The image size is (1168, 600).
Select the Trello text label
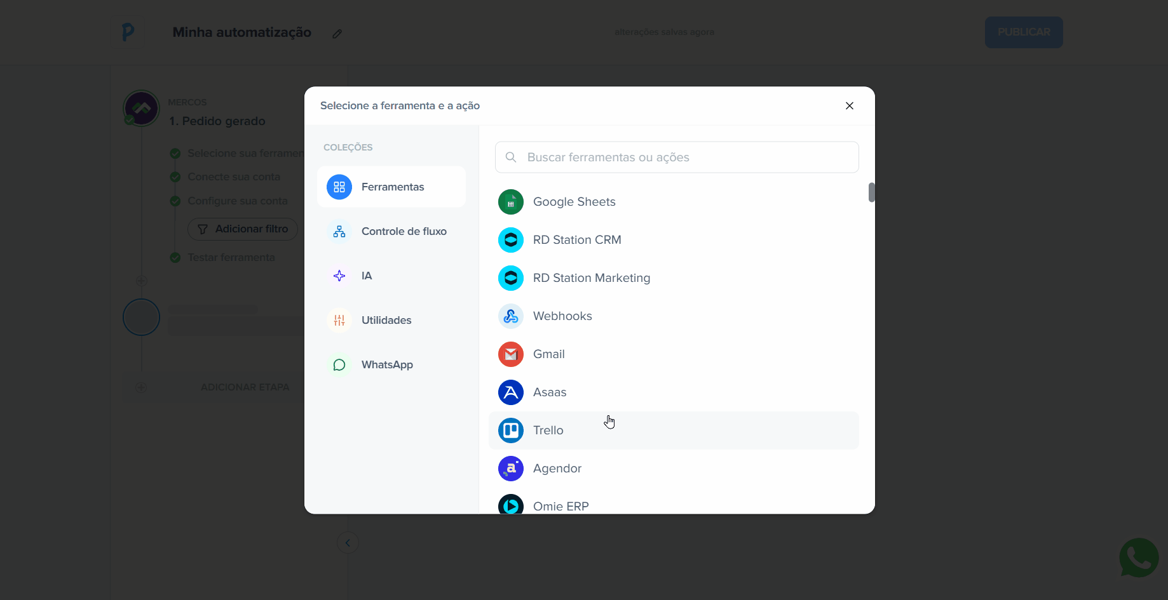(548, 430)
